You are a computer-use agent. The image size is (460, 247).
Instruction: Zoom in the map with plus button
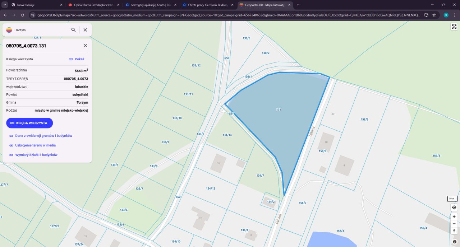click(x=454, y=217)
